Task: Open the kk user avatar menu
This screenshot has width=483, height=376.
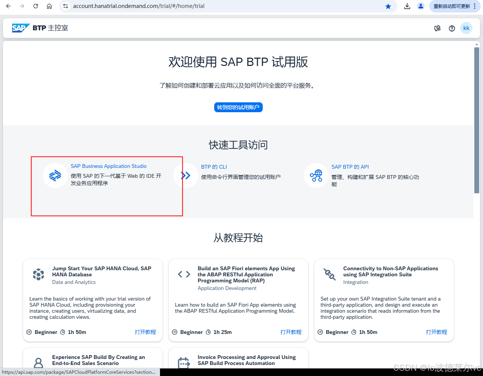Action: (466, 28)
